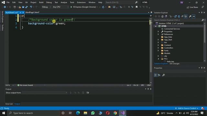Viewport: 207px width, 116px height.
Task: Toggle the bookmark icon in the toolbar
Action: (x=136, y=7)
